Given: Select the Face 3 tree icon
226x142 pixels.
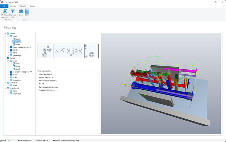Looking at the screenshot, I should 14,39.
